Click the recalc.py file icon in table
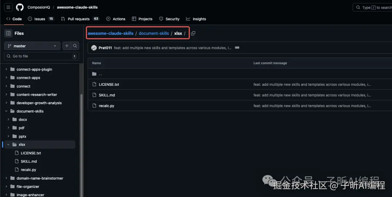The image size is (392, 197). coord(94,106)
